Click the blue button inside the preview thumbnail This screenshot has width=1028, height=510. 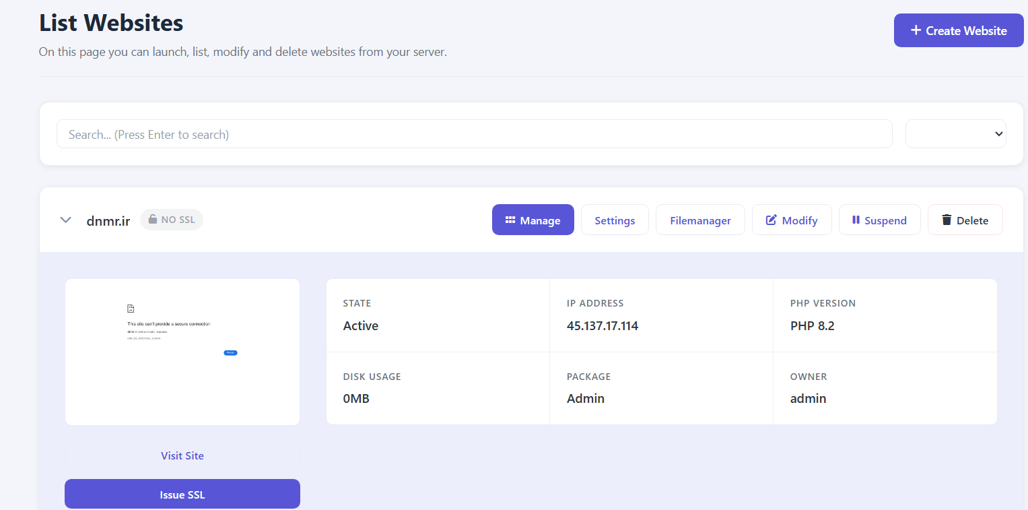[230, 352]
